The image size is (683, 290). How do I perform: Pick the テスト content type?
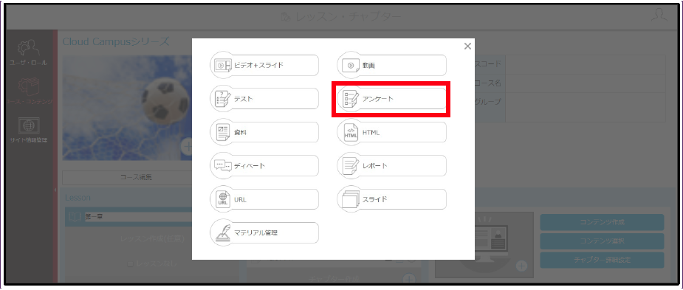pyautogui.click(x=264, y=99)
